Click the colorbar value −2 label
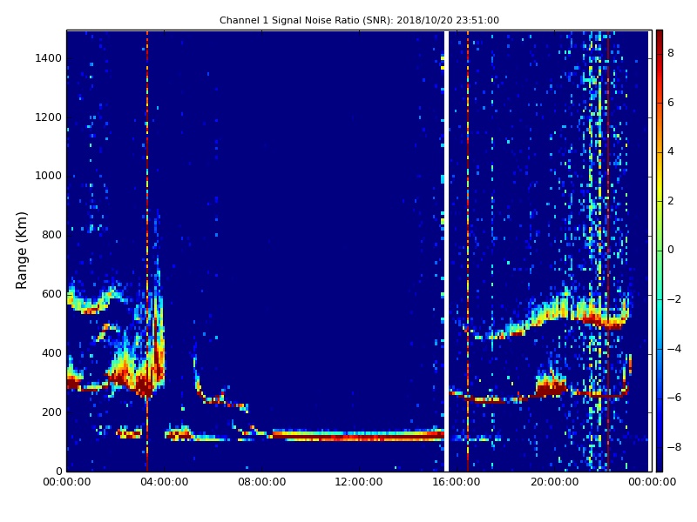Screen dimensions: 697x522 [674, 299]
